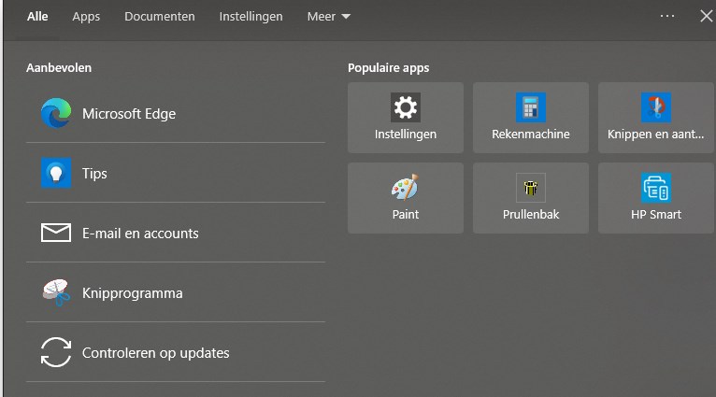Click the Controleren op updates refresh icon

tap(56, 352)
